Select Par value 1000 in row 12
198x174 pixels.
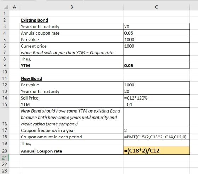(156, 85)
